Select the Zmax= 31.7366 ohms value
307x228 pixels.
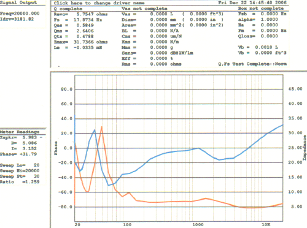point(80,42)
